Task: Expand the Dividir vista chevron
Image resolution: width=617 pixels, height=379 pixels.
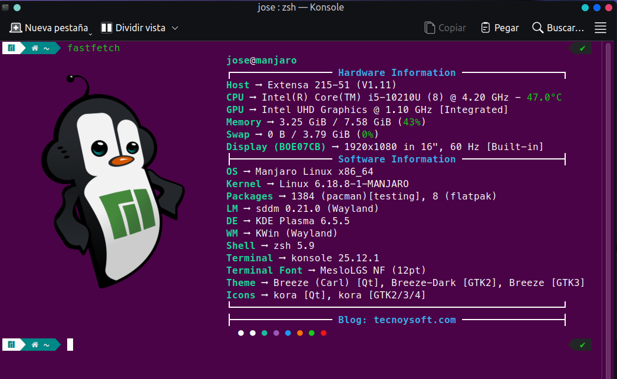Action: [x=175, y=28]
